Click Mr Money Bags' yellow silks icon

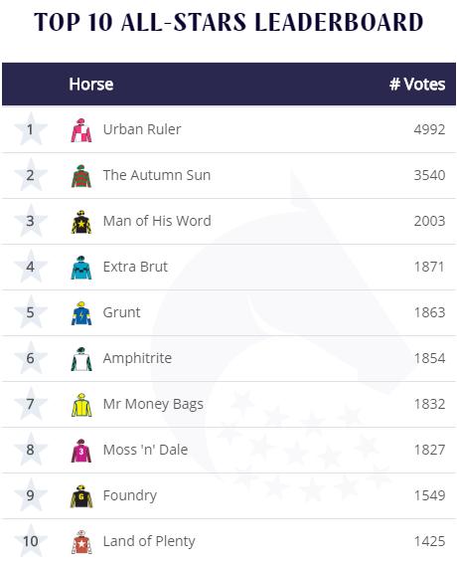coord(81,405)
